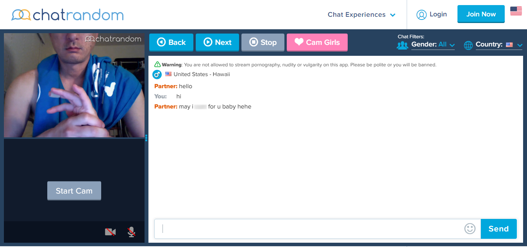Click the green warning triangle icon
Screen dimensions: 527x247
(157, 64)
